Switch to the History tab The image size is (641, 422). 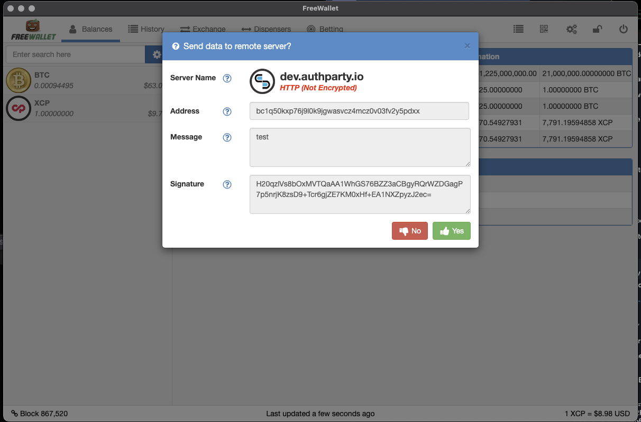pyautogui.click(x=146, y=29)
